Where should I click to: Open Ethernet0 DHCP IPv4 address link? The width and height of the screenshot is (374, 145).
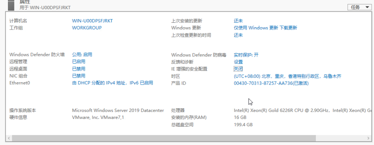113,83
